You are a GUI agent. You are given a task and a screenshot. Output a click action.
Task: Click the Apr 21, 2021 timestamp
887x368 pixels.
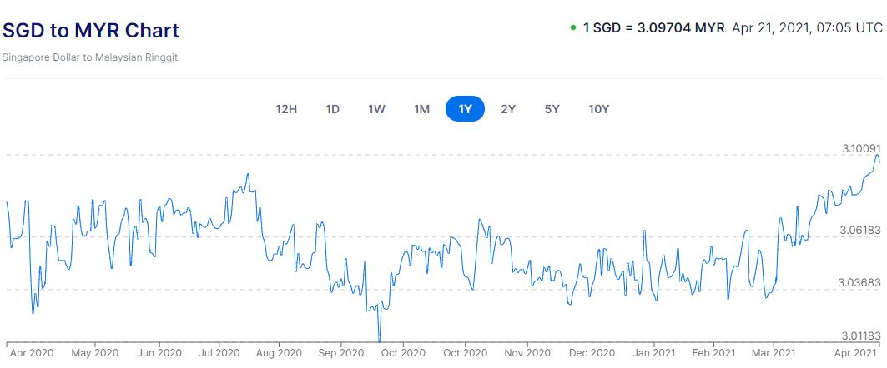tap(806, 27)
